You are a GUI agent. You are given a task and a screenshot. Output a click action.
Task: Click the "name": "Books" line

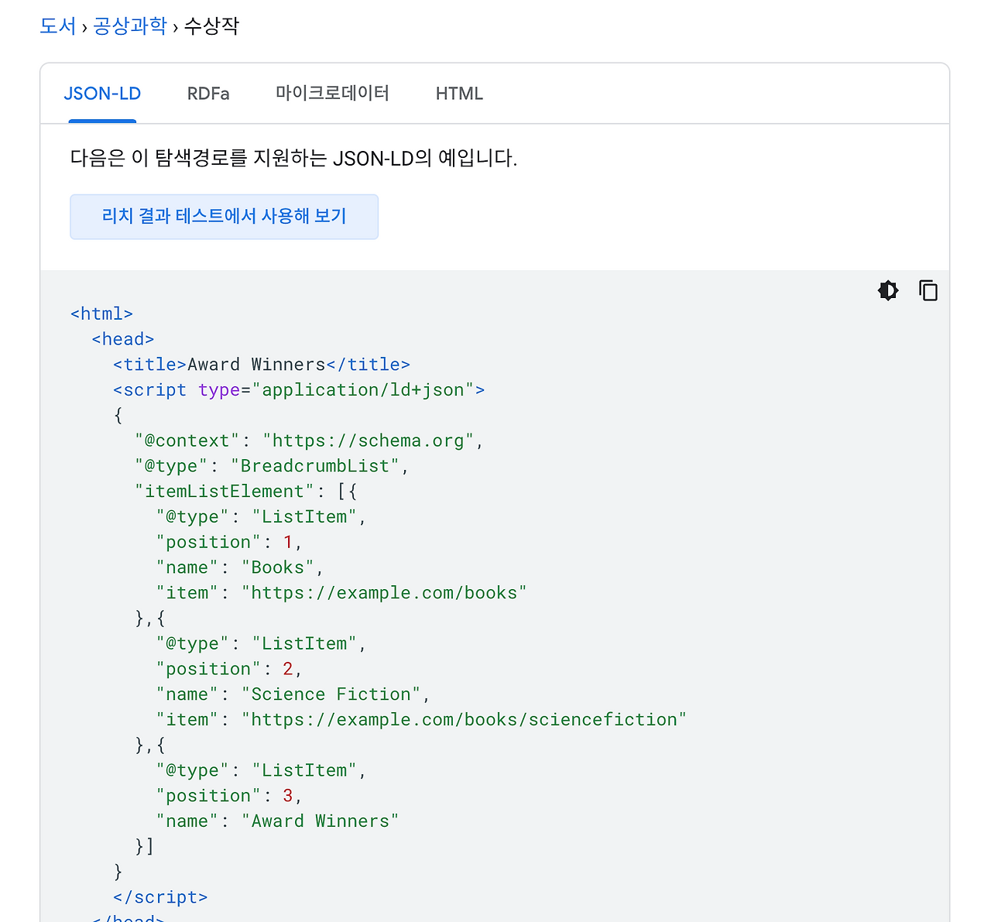click(240, 567)
